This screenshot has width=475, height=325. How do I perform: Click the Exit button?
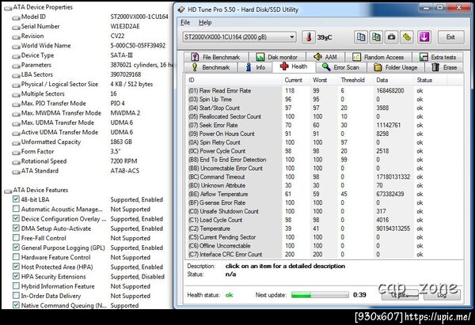click(450, 37)
